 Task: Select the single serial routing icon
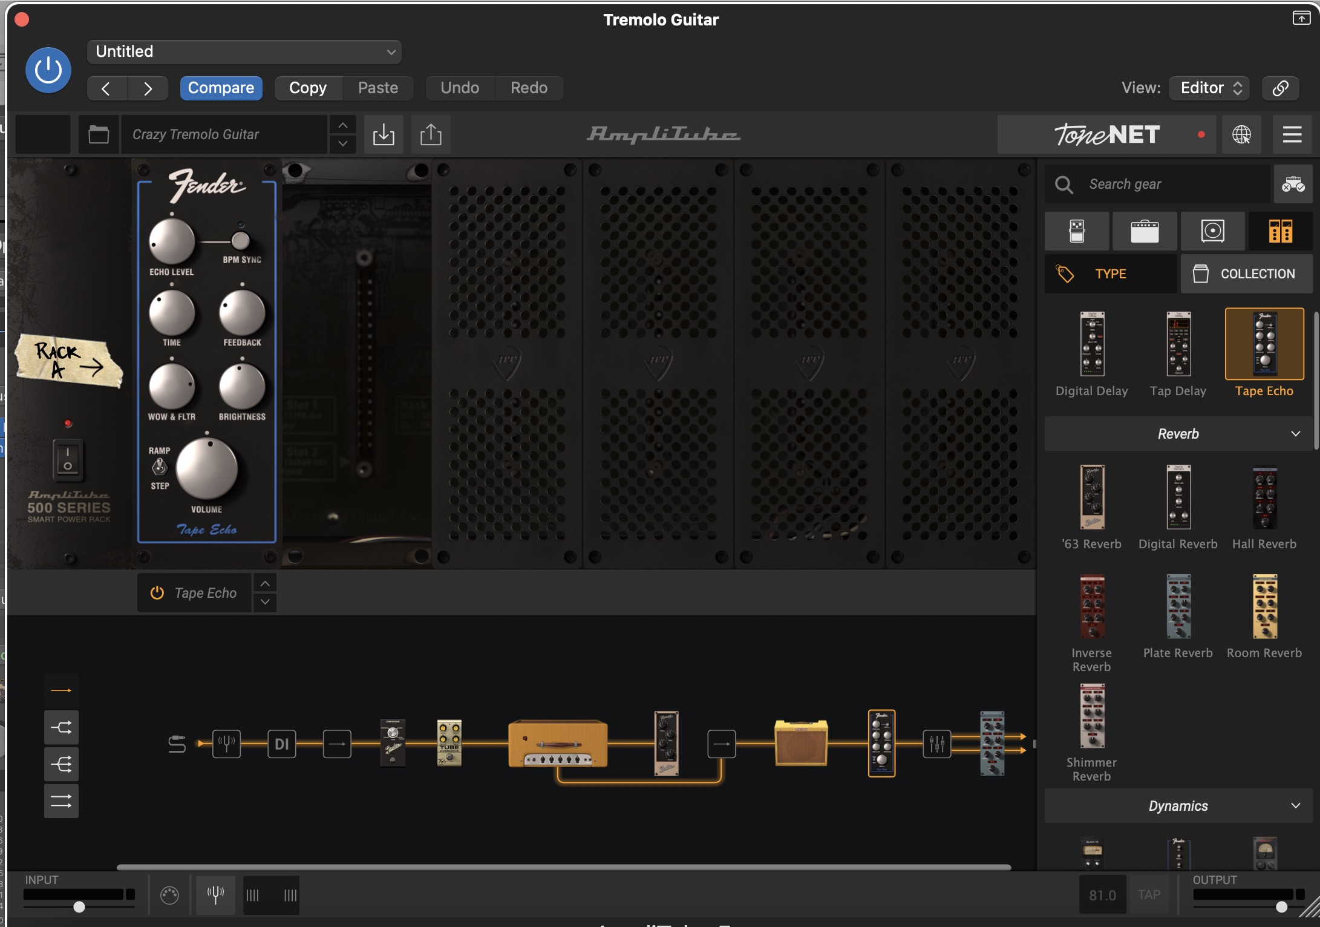pyautogui.click(x=61, y=690)
